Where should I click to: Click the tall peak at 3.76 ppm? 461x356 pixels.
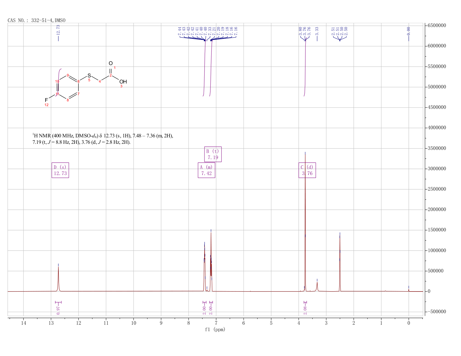click(305, 223)
